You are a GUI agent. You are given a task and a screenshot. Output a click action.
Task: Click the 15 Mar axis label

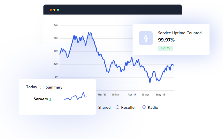coord(115,95)
